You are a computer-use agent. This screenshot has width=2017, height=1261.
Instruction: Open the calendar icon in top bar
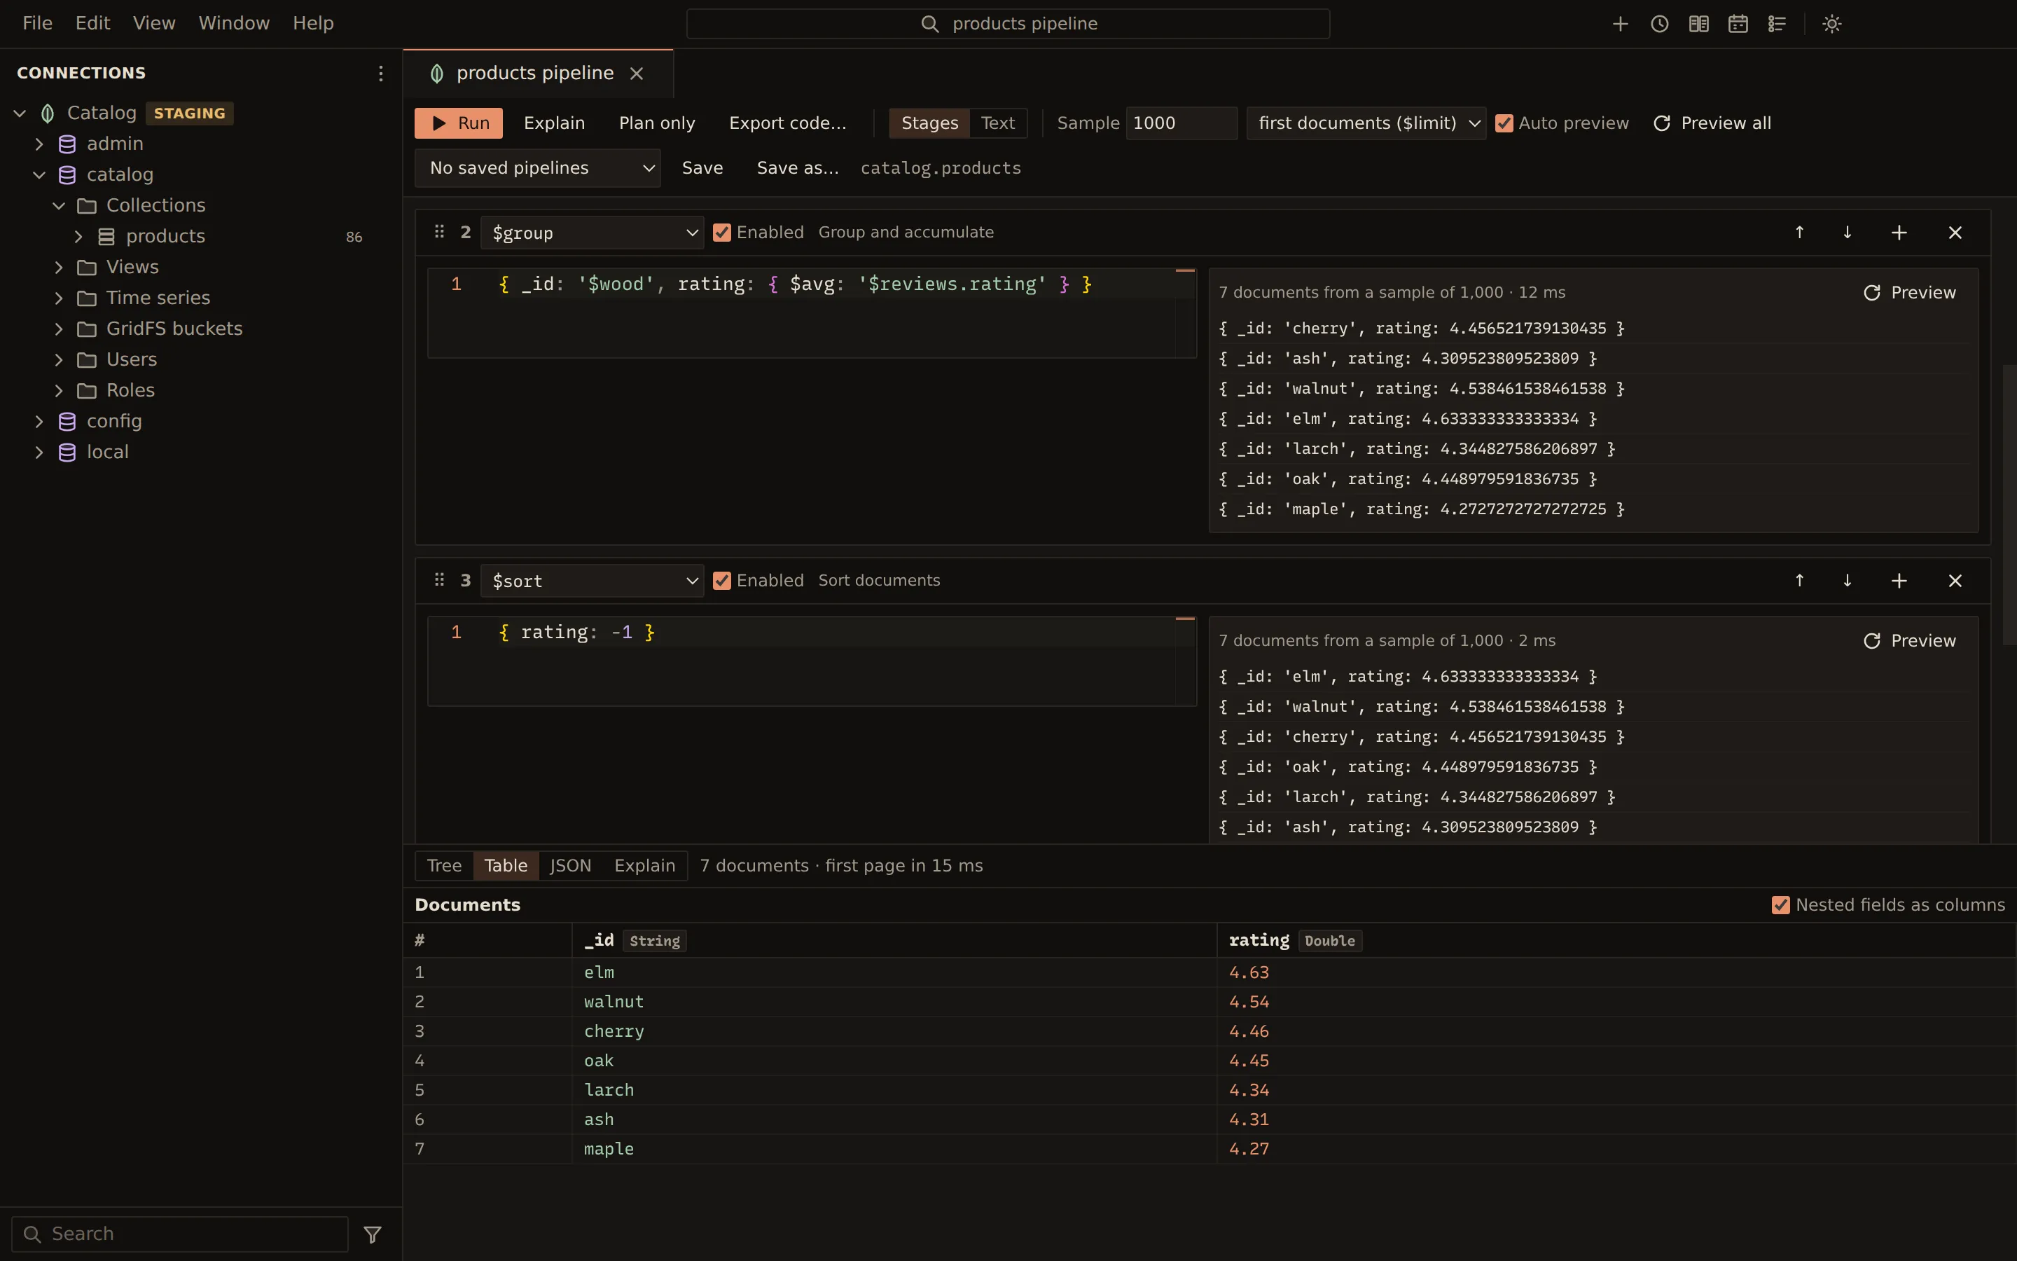pos(1738,25)
